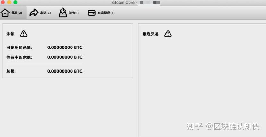The width and height of the screenshot is (266, 137).
Task: Select the 总额 amount value
Action: click(x=65, y=71)
